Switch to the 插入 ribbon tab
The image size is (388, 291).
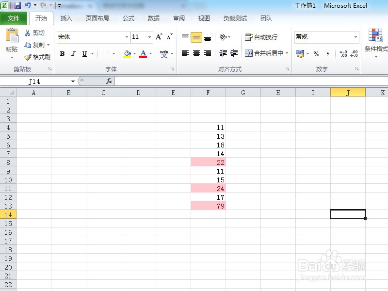[x=66, y=18]
